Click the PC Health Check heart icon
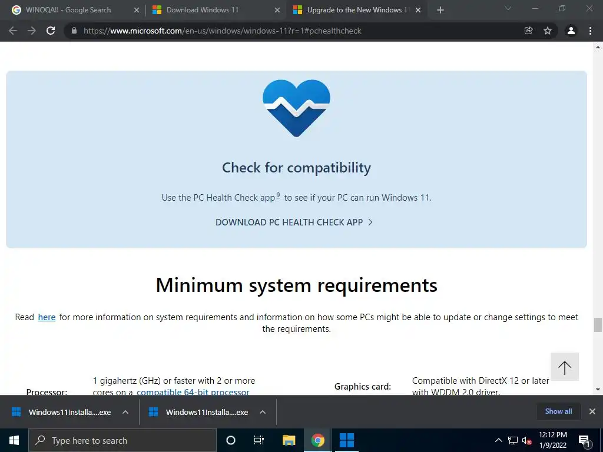 297,108
